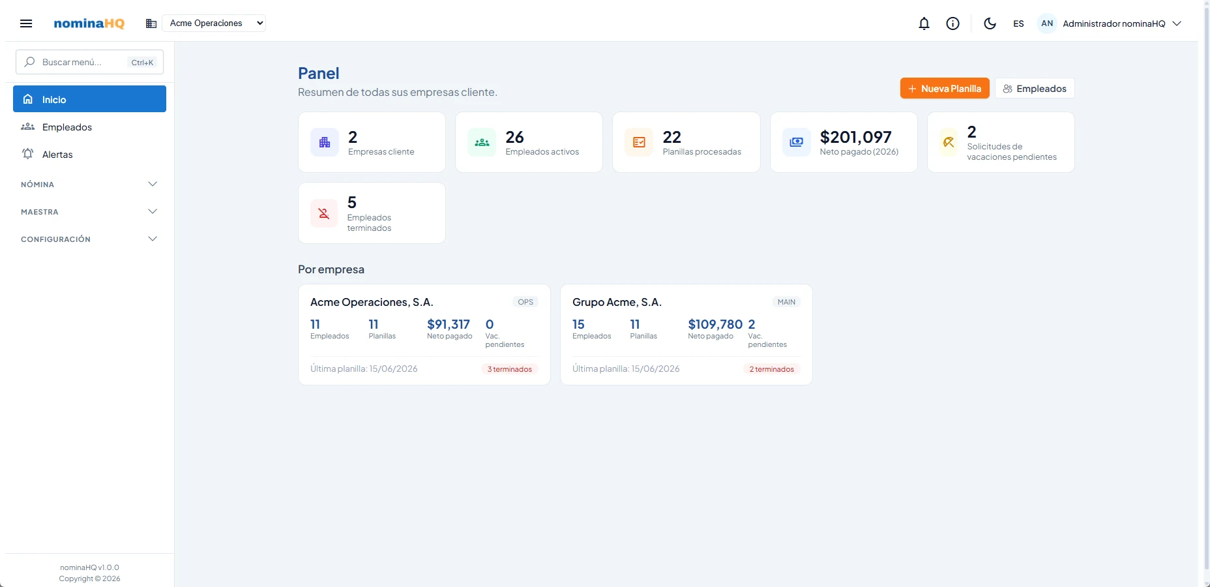Switch language via ES button
The width and height of the screenshot is (1210, 587).
point(1018,23)
